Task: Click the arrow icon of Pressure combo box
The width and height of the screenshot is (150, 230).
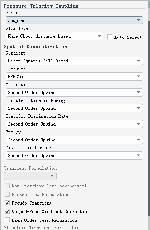Action: [139, 76]
